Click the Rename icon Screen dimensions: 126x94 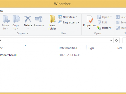tap(39, 19)
